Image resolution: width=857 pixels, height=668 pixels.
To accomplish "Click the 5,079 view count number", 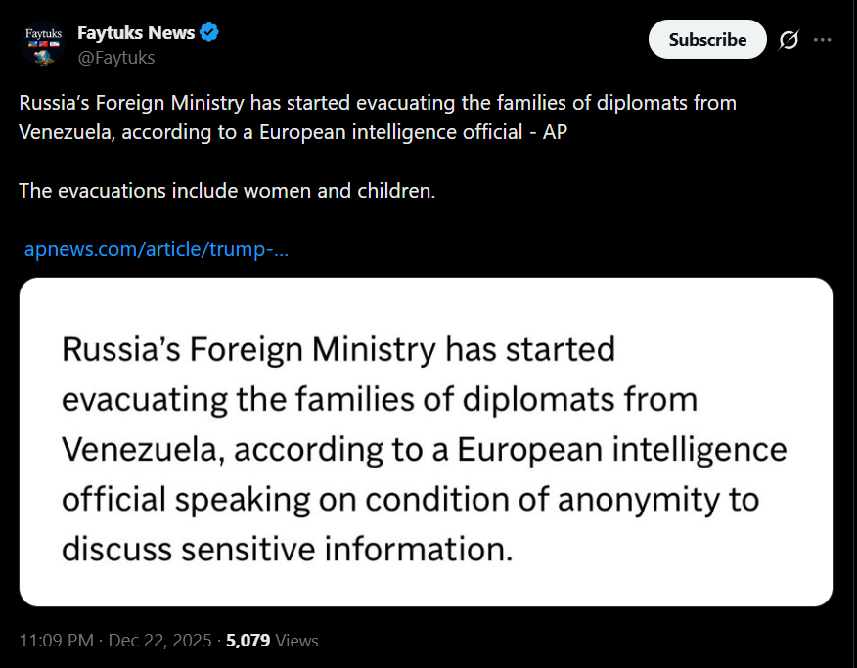I will pos(248,641).
